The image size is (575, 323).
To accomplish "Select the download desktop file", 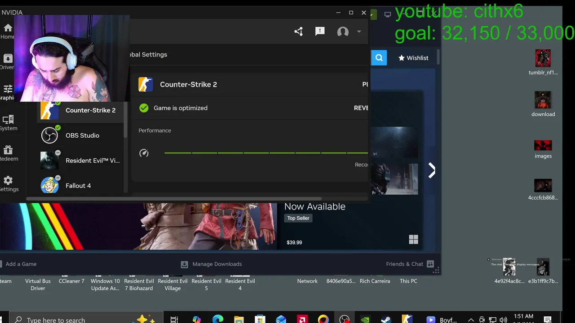I will click(543, 104).
